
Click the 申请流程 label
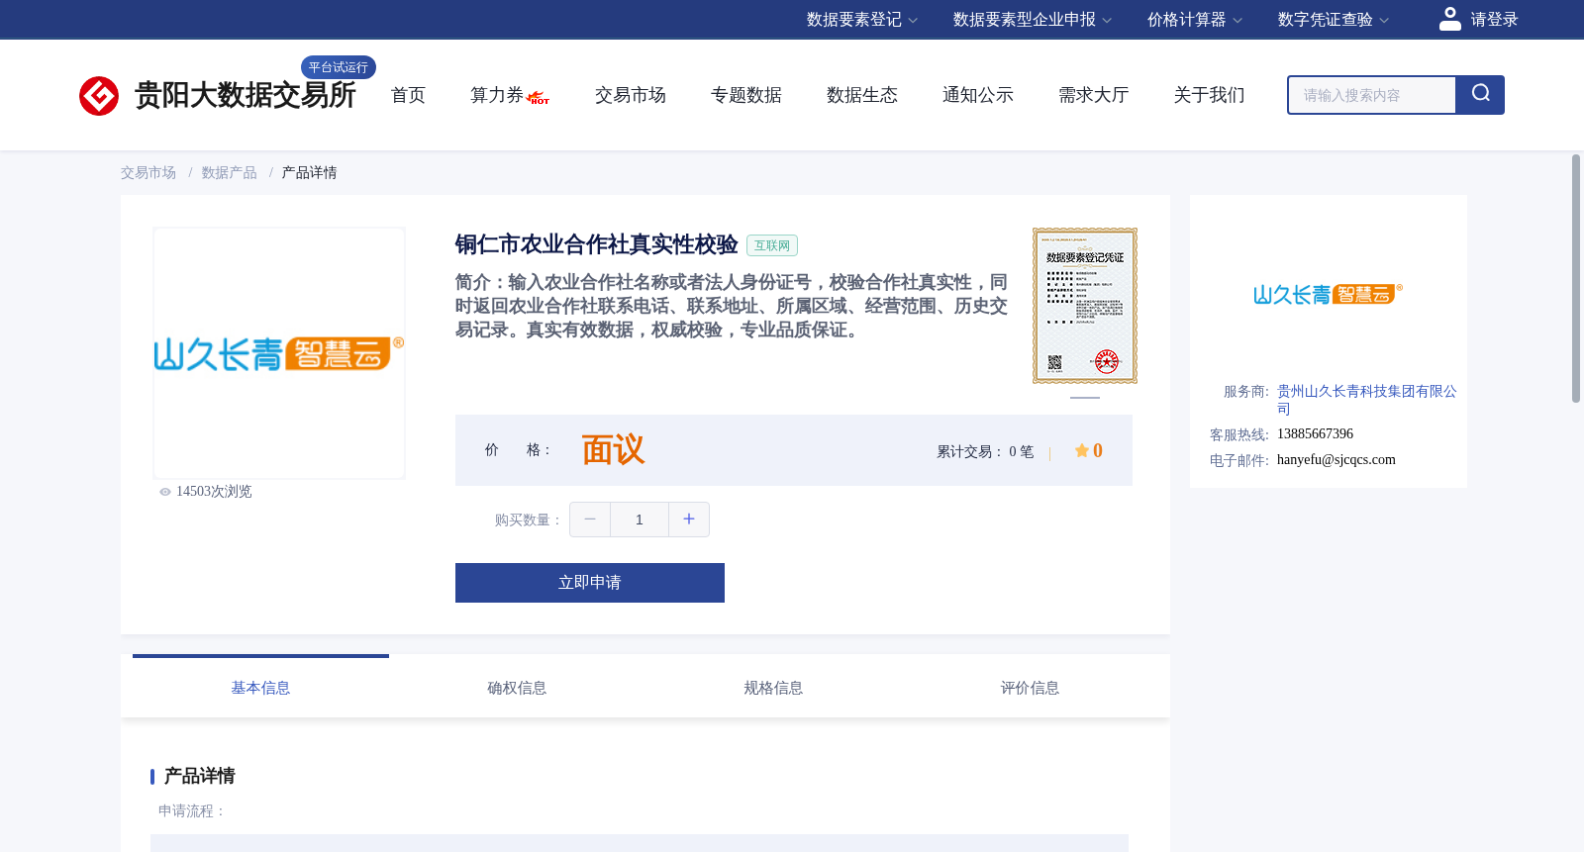[x=192, y=811]
